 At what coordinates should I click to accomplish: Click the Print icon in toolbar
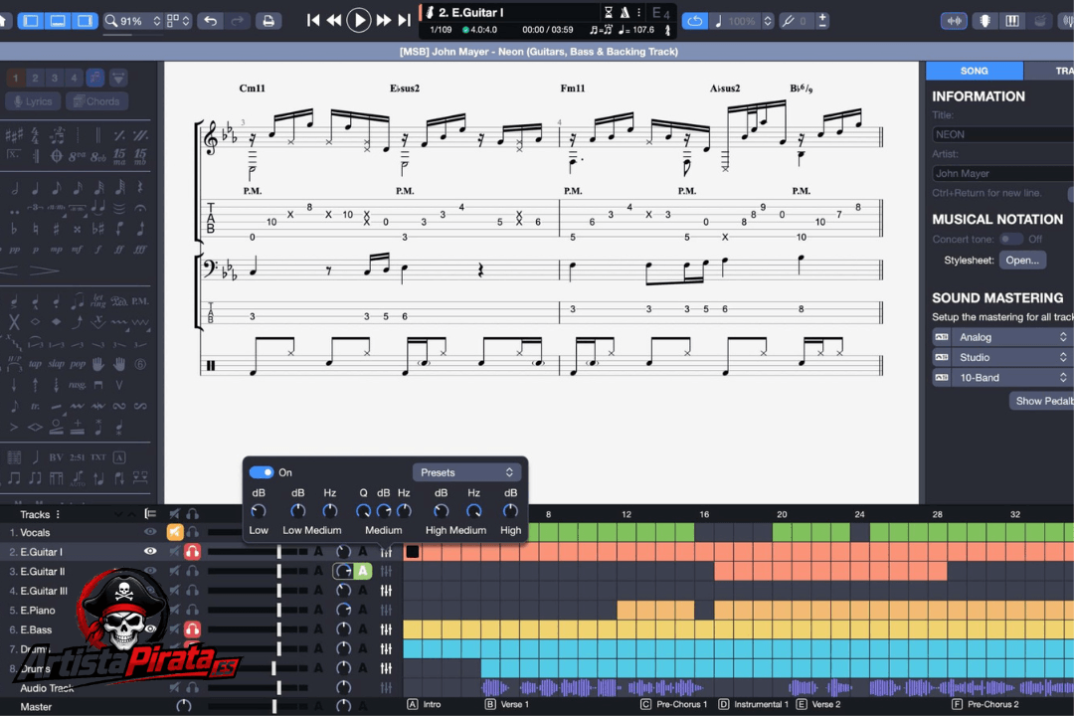click(268, 21)
